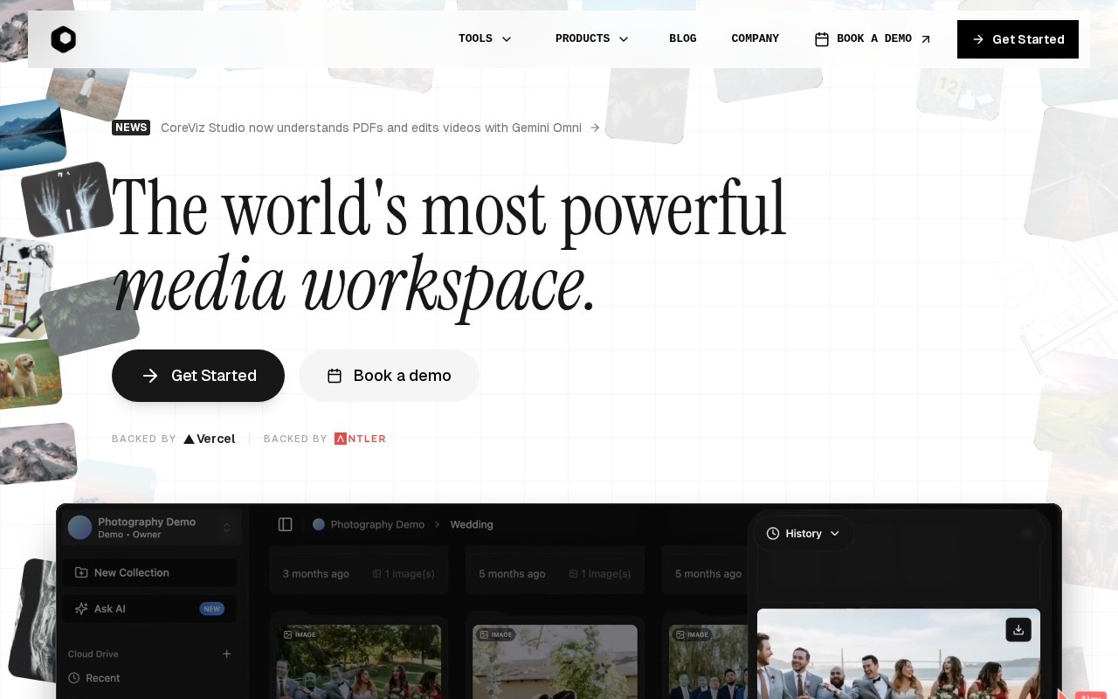The image size is (1118, 699).
Task: Open the wedding beach photo preview
Action: [x=899, y=654]
